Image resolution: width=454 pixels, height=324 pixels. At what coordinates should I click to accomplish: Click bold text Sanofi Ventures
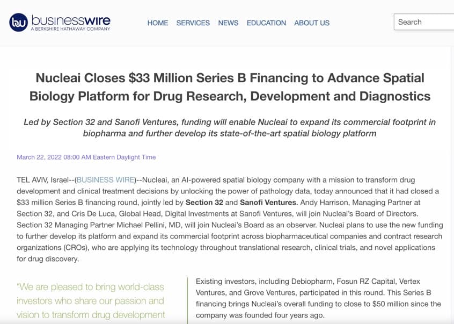[268, 202]
